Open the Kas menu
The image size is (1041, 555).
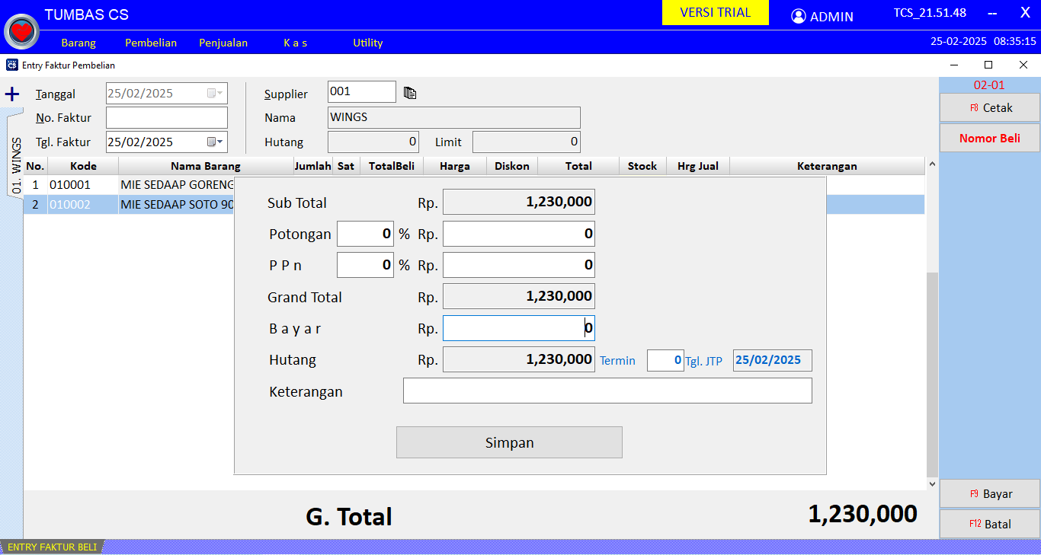tap(295, 43)
